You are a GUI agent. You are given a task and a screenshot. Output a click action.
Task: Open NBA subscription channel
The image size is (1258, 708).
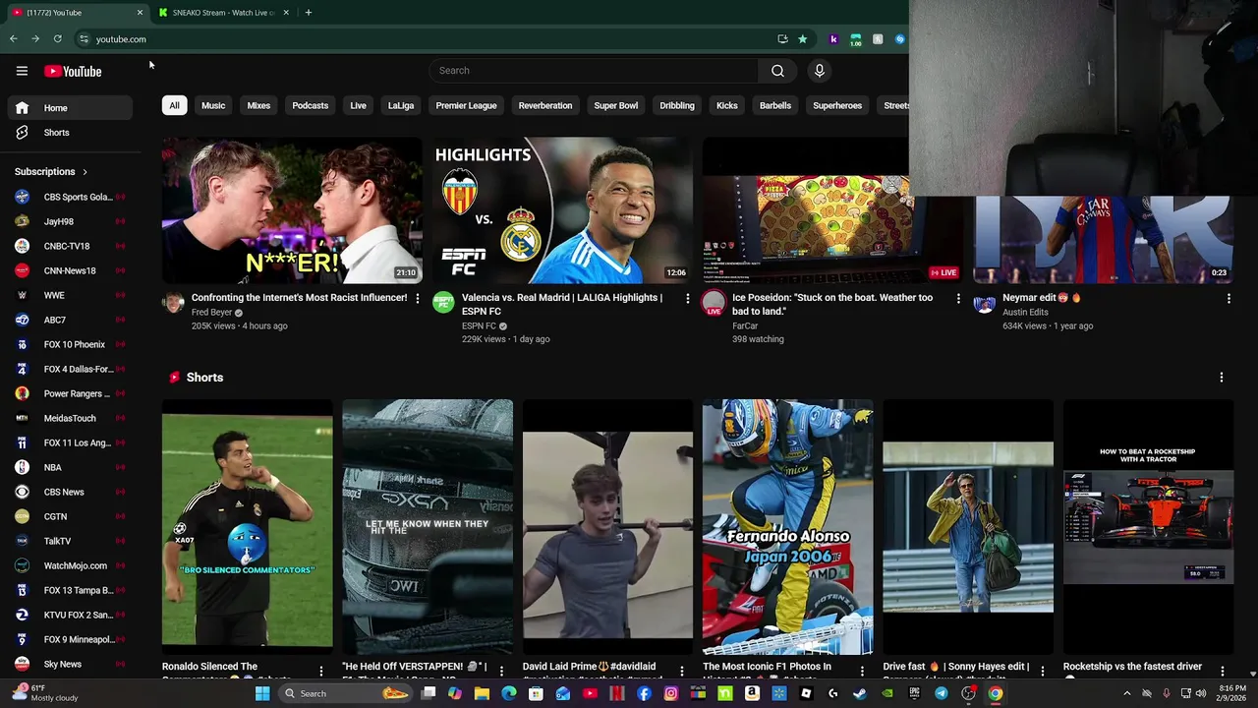pos(70,467)
